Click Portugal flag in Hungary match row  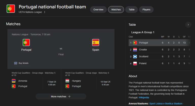pos(67,86)
